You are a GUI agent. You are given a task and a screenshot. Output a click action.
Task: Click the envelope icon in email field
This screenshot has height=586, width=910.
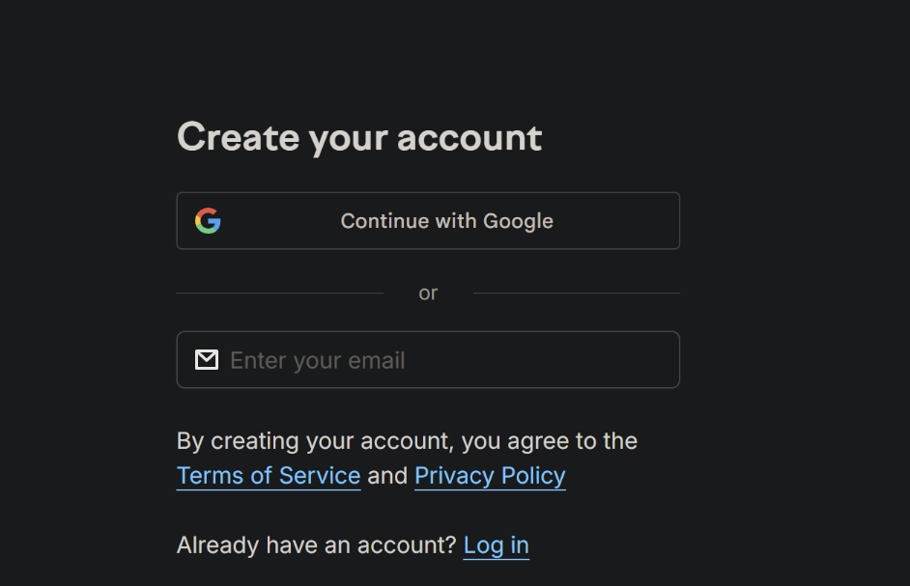tap(207, 360)
